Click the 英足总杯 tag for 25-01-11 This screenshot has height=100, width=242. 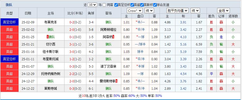click(x=10, y=59)
